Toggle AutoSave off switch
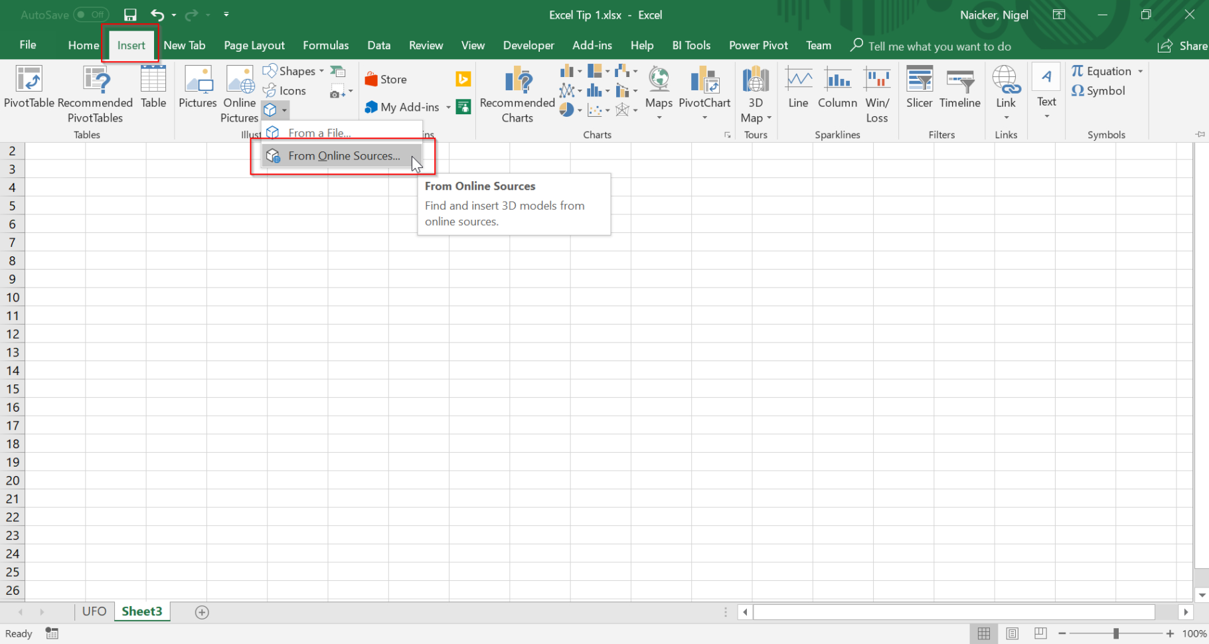 point(92,15)
